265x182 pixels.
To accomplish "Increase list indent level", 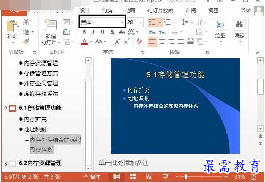I will 162,32.
